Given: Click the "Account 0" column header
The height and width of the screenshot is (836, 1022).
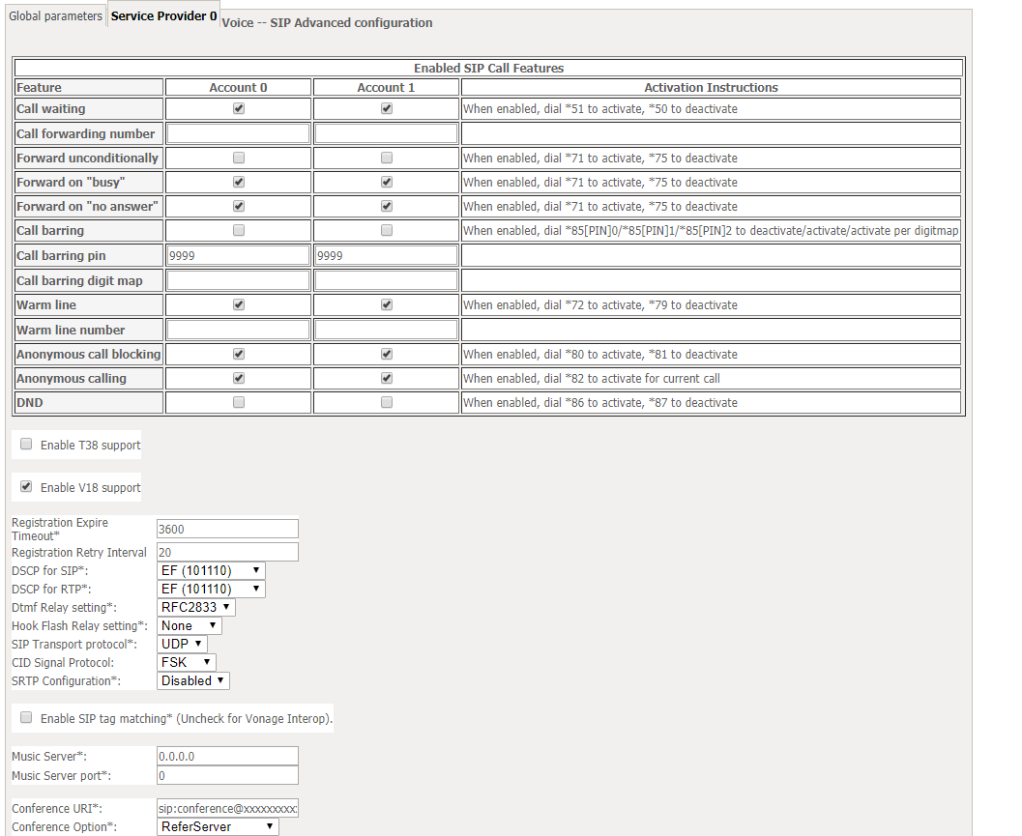Looking at the screenshot, I should coord(238,87).
